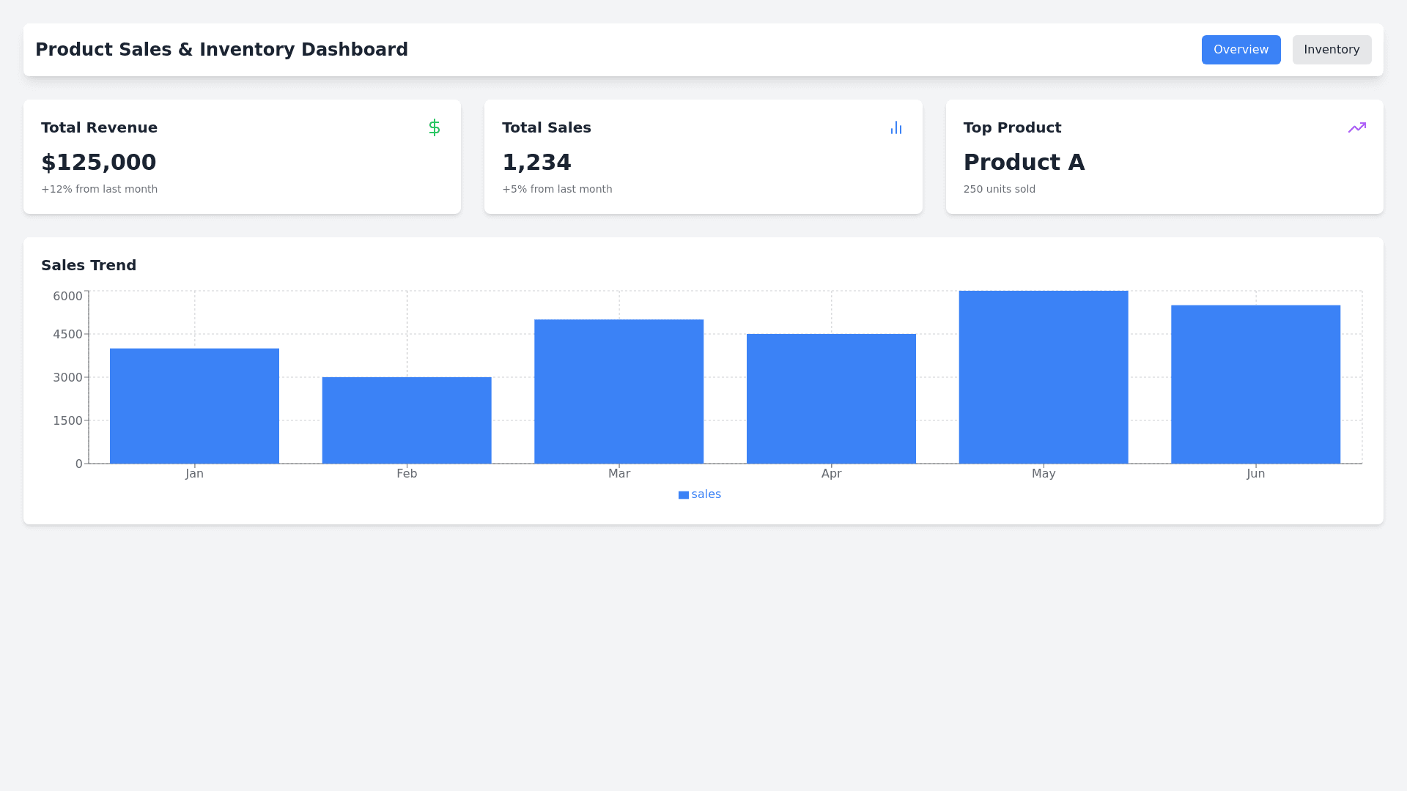The width and height of the screenshot is (1407, 791).
Task: Click the tallest May bar
Action: pos(1043,376)
